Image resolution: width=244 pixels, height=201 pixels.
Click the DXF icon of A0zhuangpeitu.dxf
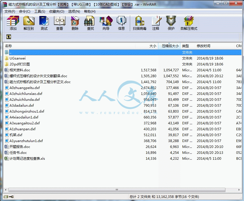tap(7, 88)
